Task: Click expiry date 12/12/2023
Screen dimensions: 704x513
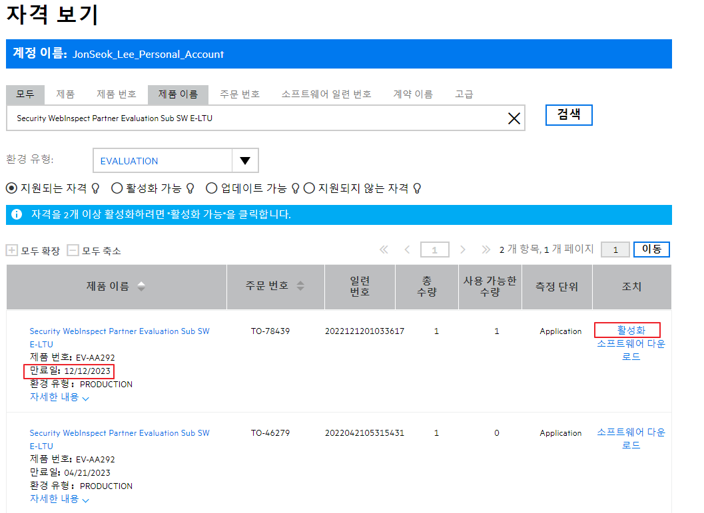Action: 87,371
